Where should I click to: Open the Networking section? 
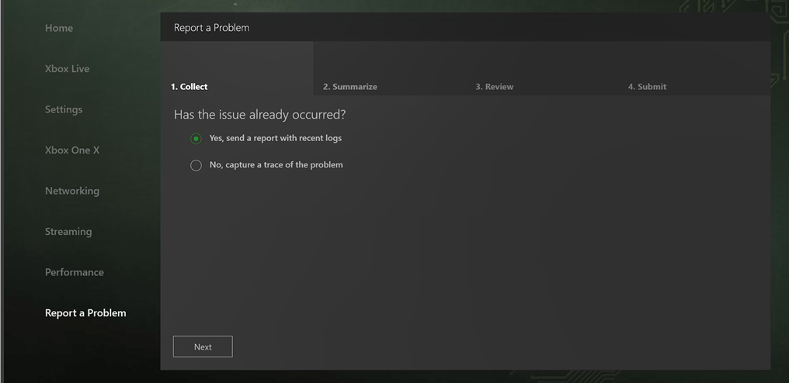point(72,191)
